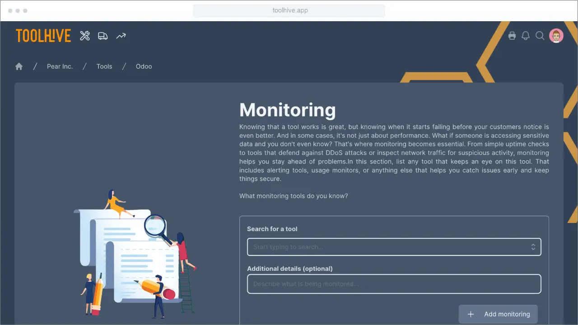
Task: Open the delivery truck section
Action: click(103, 36)
